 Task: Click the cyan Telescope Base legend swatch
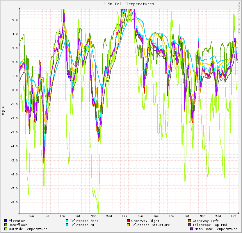pos(67,221)
